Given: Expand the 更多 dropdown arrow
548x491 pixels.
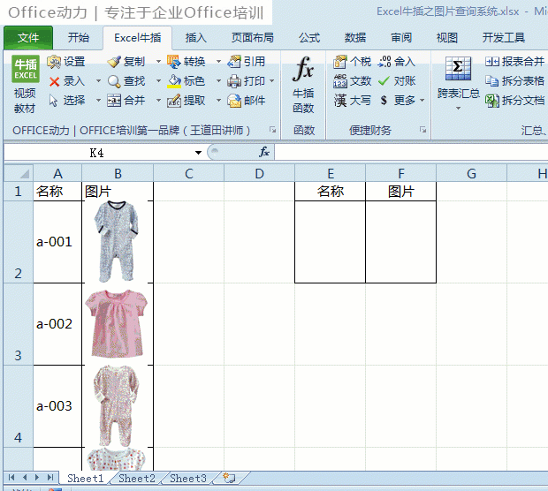Looking at the screenshot, I should click(x=422, y=101).
